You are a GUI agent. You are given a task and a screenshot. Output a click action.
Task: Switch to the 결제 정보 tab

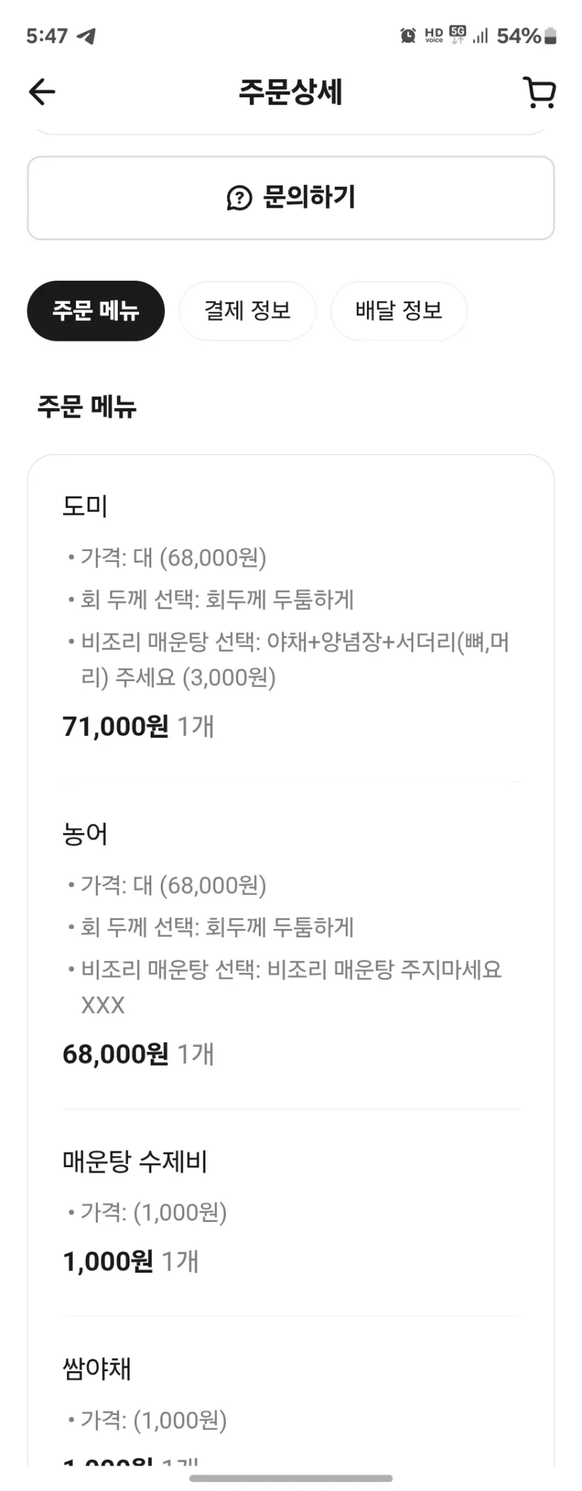click(247, 311)
